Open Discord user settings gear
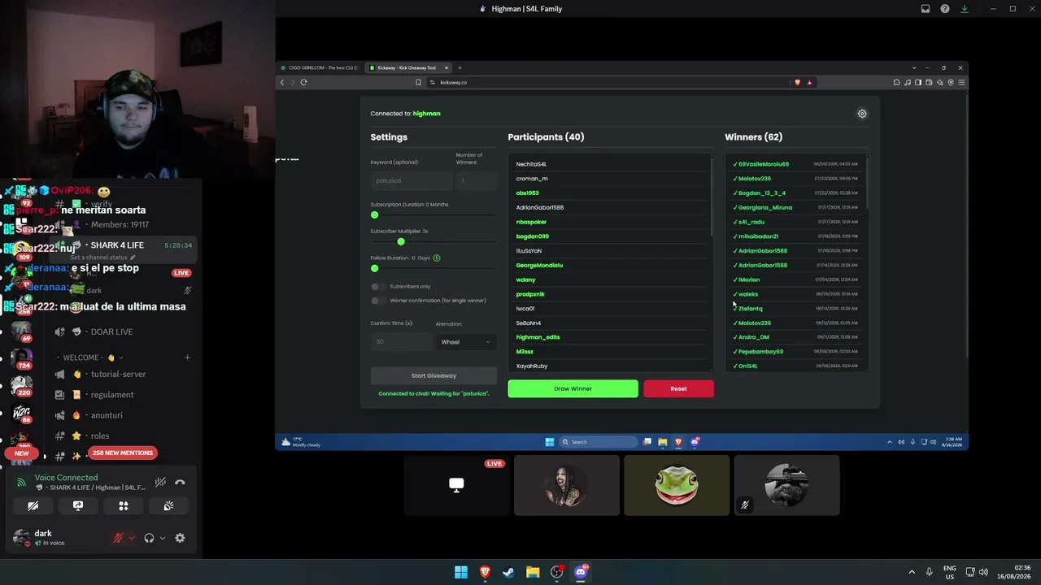This screenshot has width=1041, height=585. (180, 538)
